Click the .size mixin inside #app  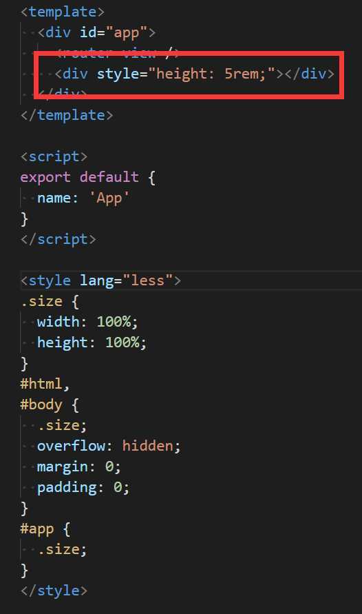62,549
